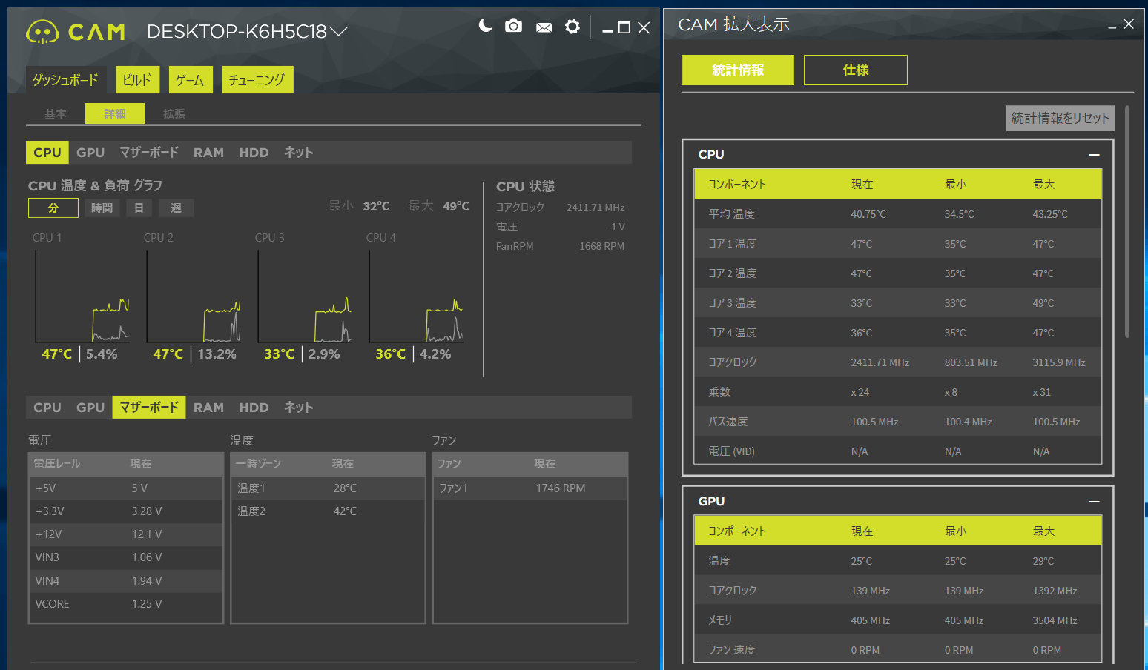Click the 統計情報をリセット button
The image size is (1148, 670).
[x=1060, y=118]
